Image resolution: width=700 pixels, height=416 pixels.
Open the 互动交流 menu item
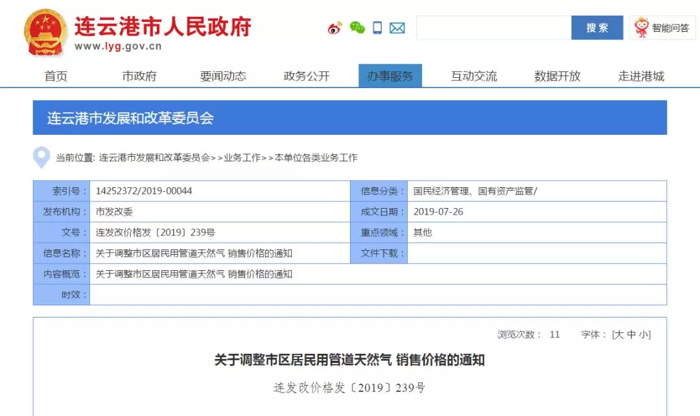coord(474,76)
